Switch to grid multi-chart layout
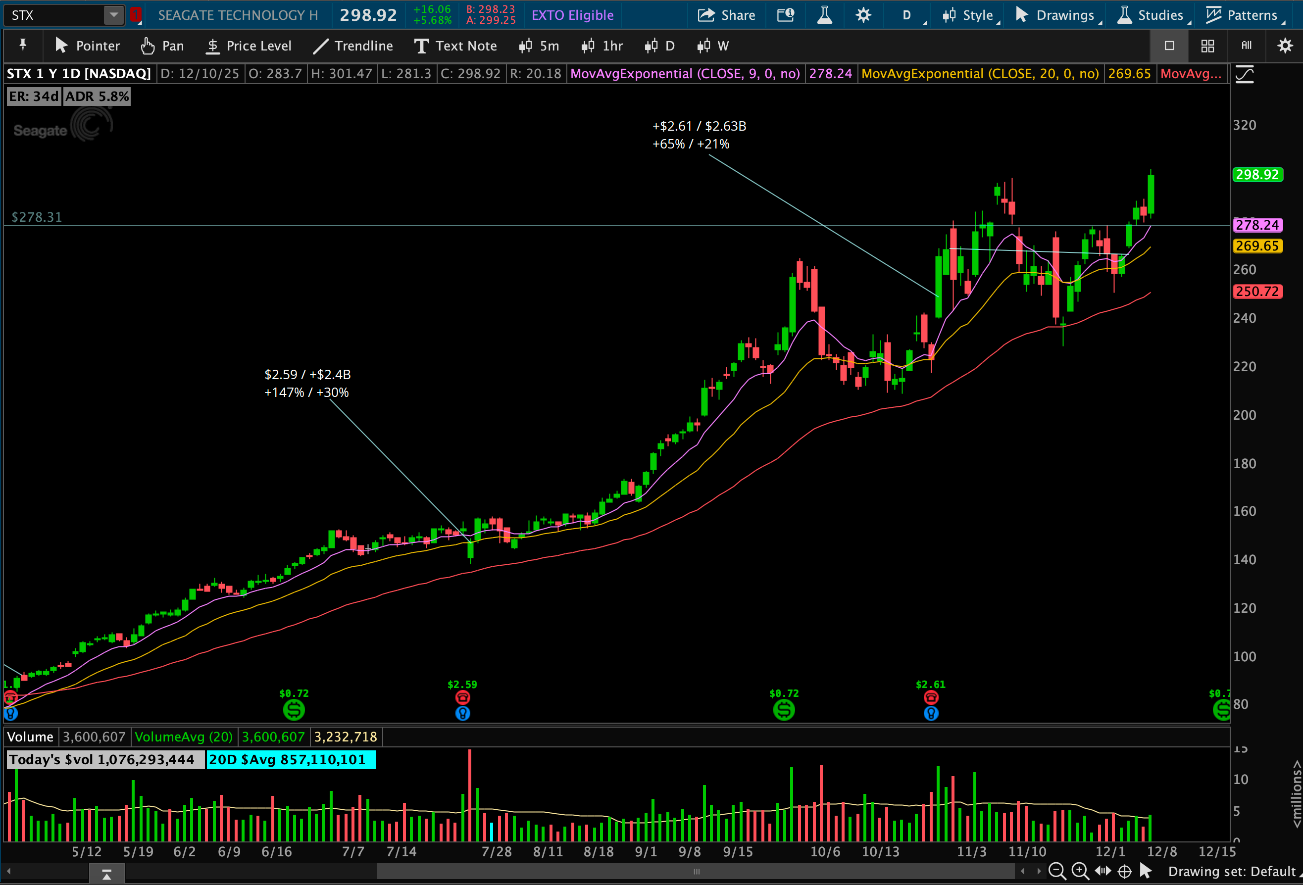The image size is (1303, 885). [1207, 46]
